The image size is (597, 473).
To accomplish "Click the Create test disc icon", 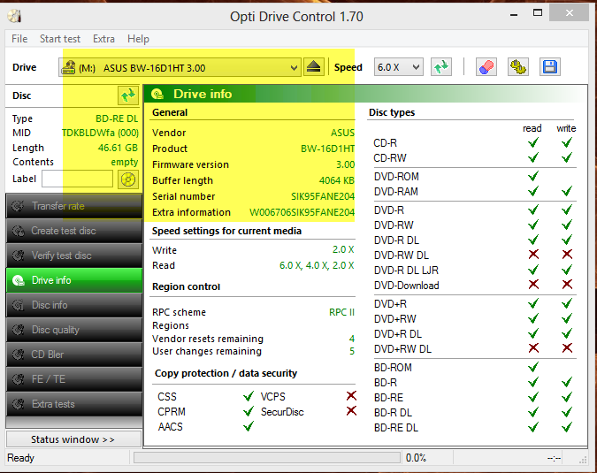I will (x=18, y=231).
